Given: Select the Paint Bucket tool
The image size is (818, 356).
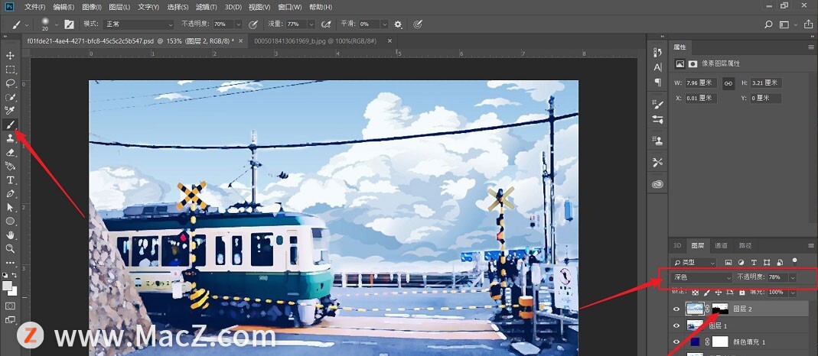Looking at the screenshot, I should click(10, 166).
